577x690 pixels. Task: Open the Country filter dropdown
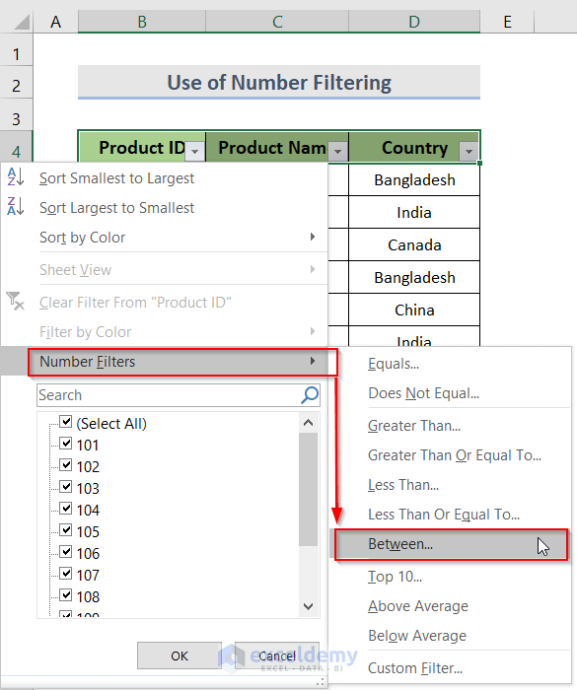[469, 152]
